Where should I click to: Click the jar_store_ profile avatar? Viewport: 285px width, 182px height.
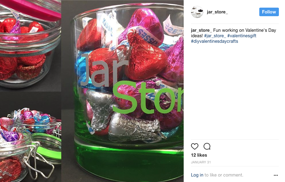coord(197,12)
